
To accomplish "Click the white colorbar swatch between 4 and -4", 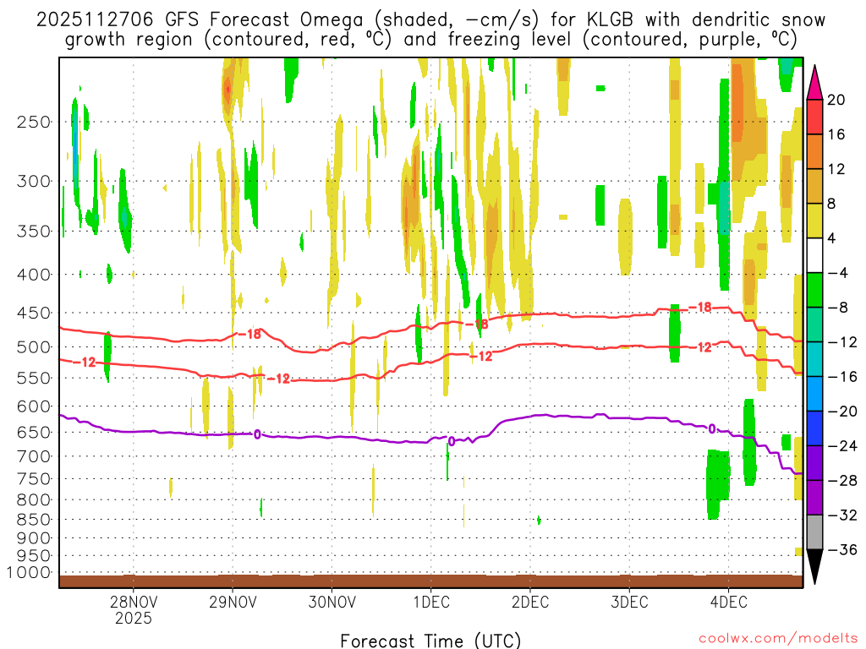I will click(x=814, y=255).
